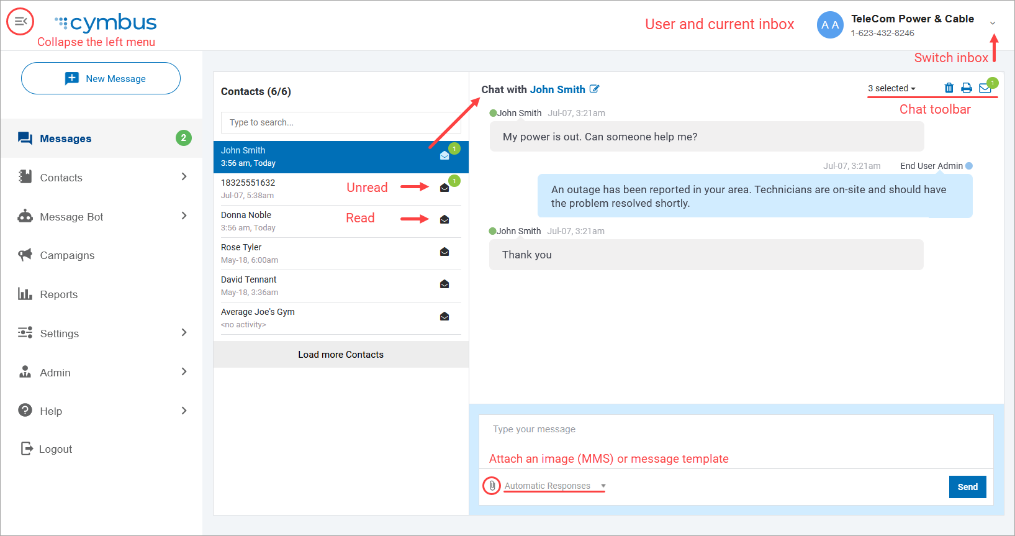Attach an image with paperclip icon
Viewport: 1015px width, 536px height.
(x=492, y=486)
